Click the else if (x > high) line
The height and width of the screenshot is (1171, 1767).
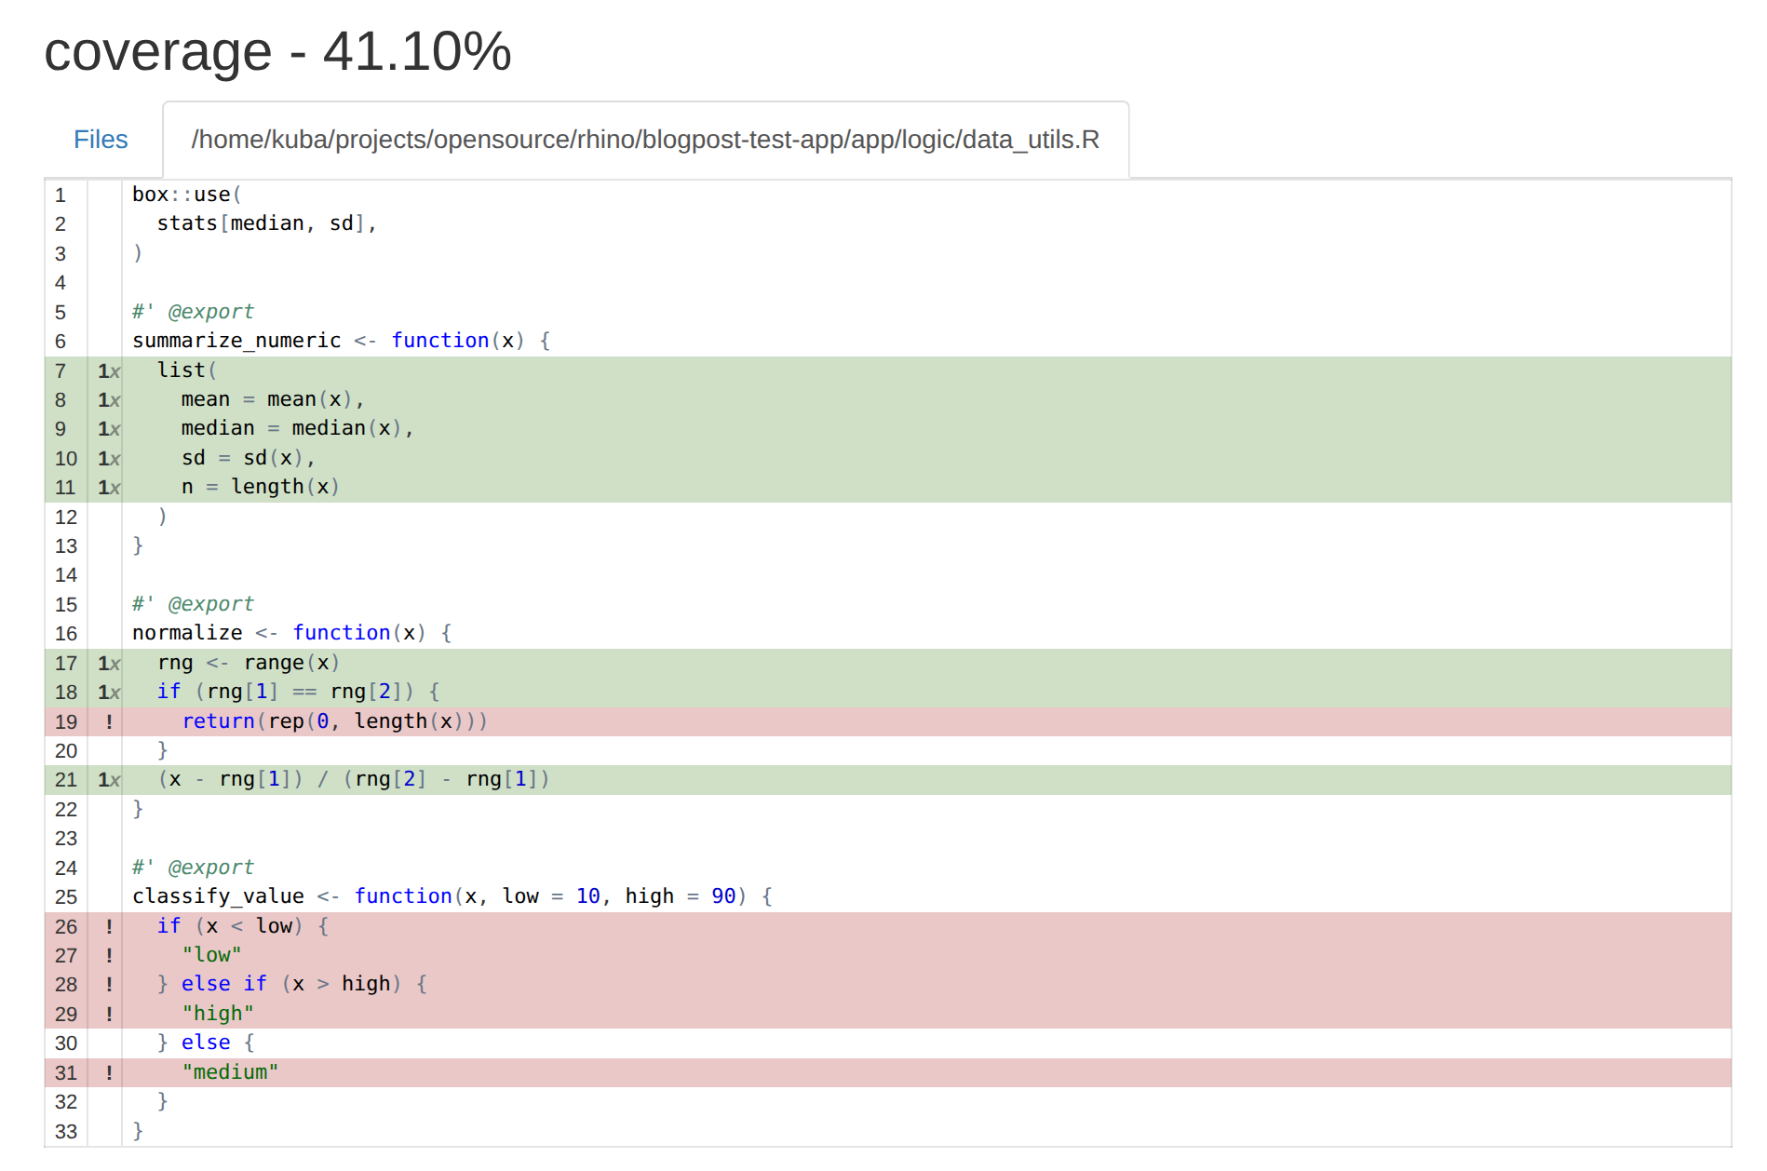[x=292, y=984]
